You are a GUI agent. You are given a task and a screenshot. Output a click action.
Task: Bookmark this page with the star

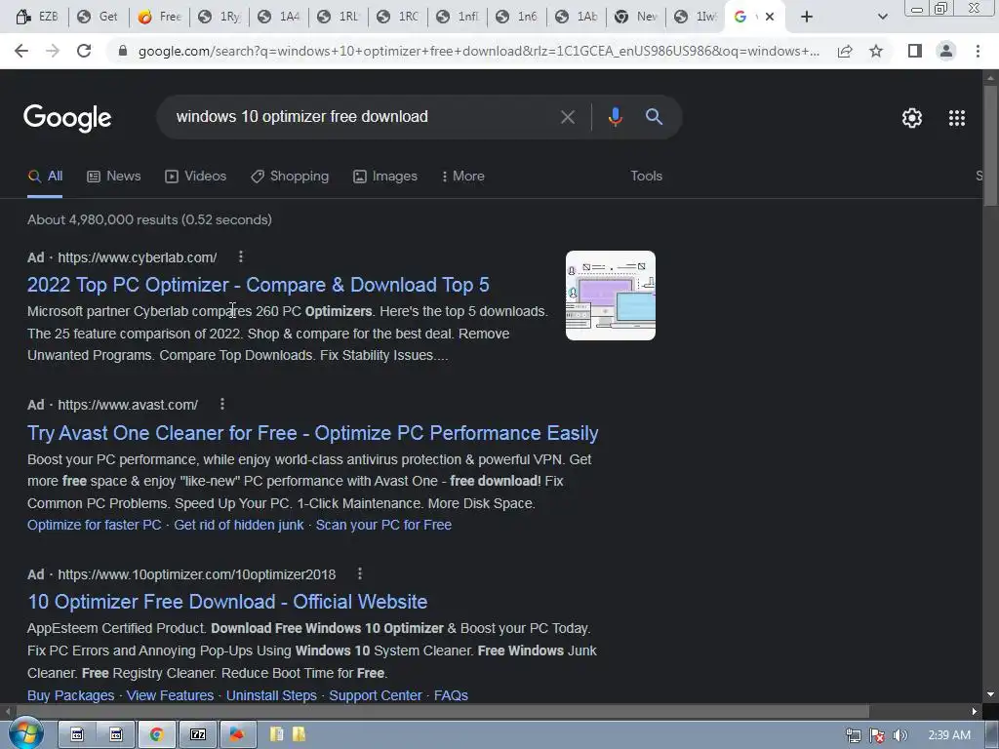point(876,51)
